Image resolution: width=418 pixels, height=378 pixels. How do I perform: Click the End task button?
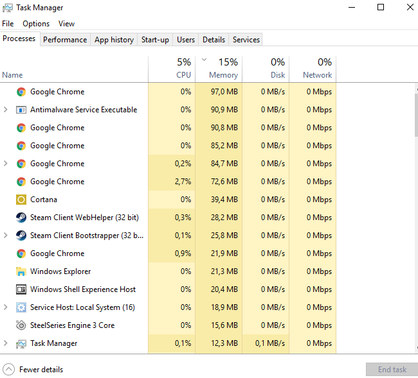(392, 370)
